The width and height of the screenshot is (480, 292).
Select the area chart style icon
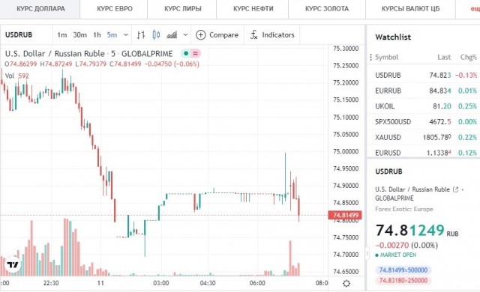click(172, 35)
